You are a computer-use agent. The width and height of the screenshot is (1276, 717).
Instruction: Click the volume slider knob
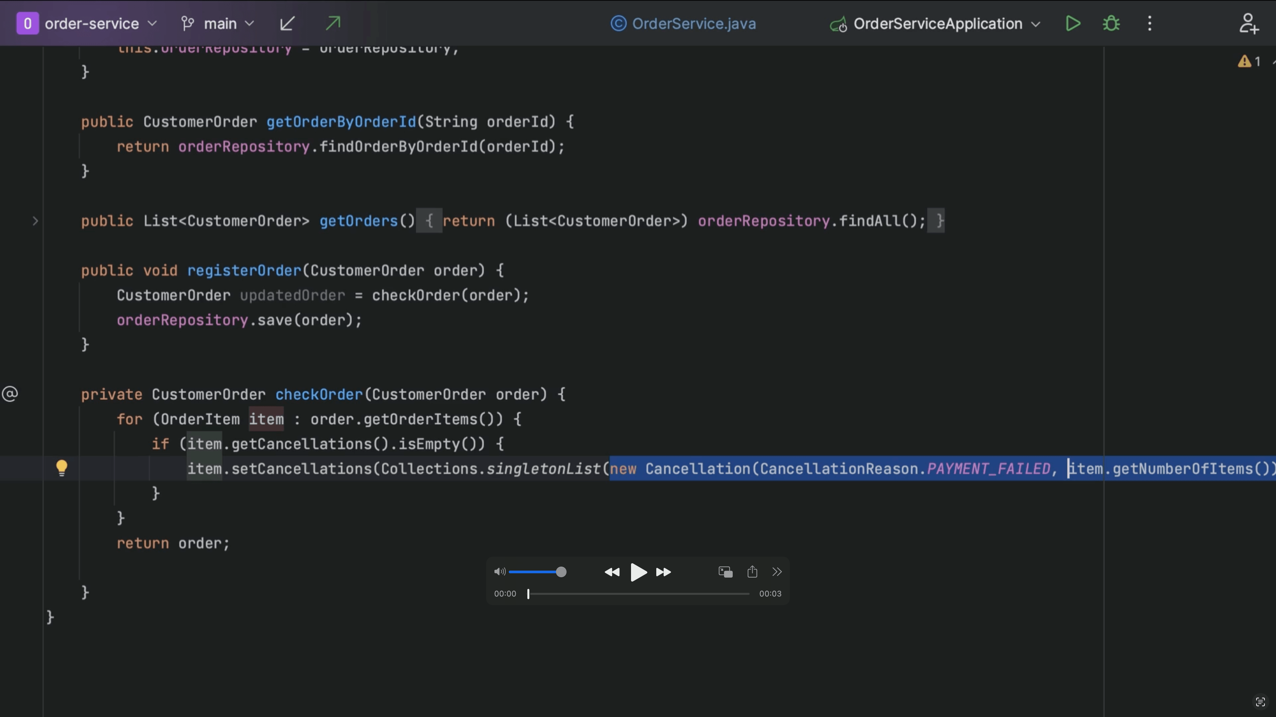(561, 572)
